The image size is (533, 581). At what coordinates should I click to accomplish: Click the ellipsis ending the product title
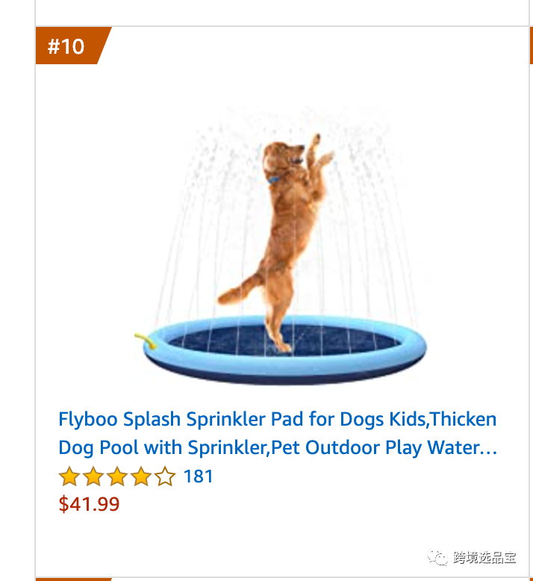pyautogui.click(x=490, y=450)
